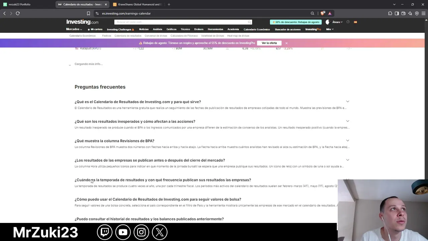The height and width of the screenshot is (241, 428).
Task: Open the Academia menu item
Action: pos(233,29)
